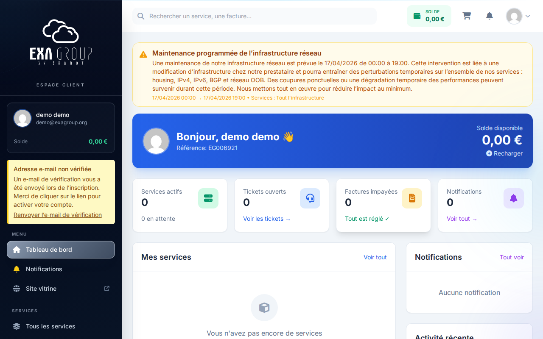The image size is (543, 339).
Task: Click the house icon beside Tableau de bord
Action: pyautogui.click(x=17, y=250)
